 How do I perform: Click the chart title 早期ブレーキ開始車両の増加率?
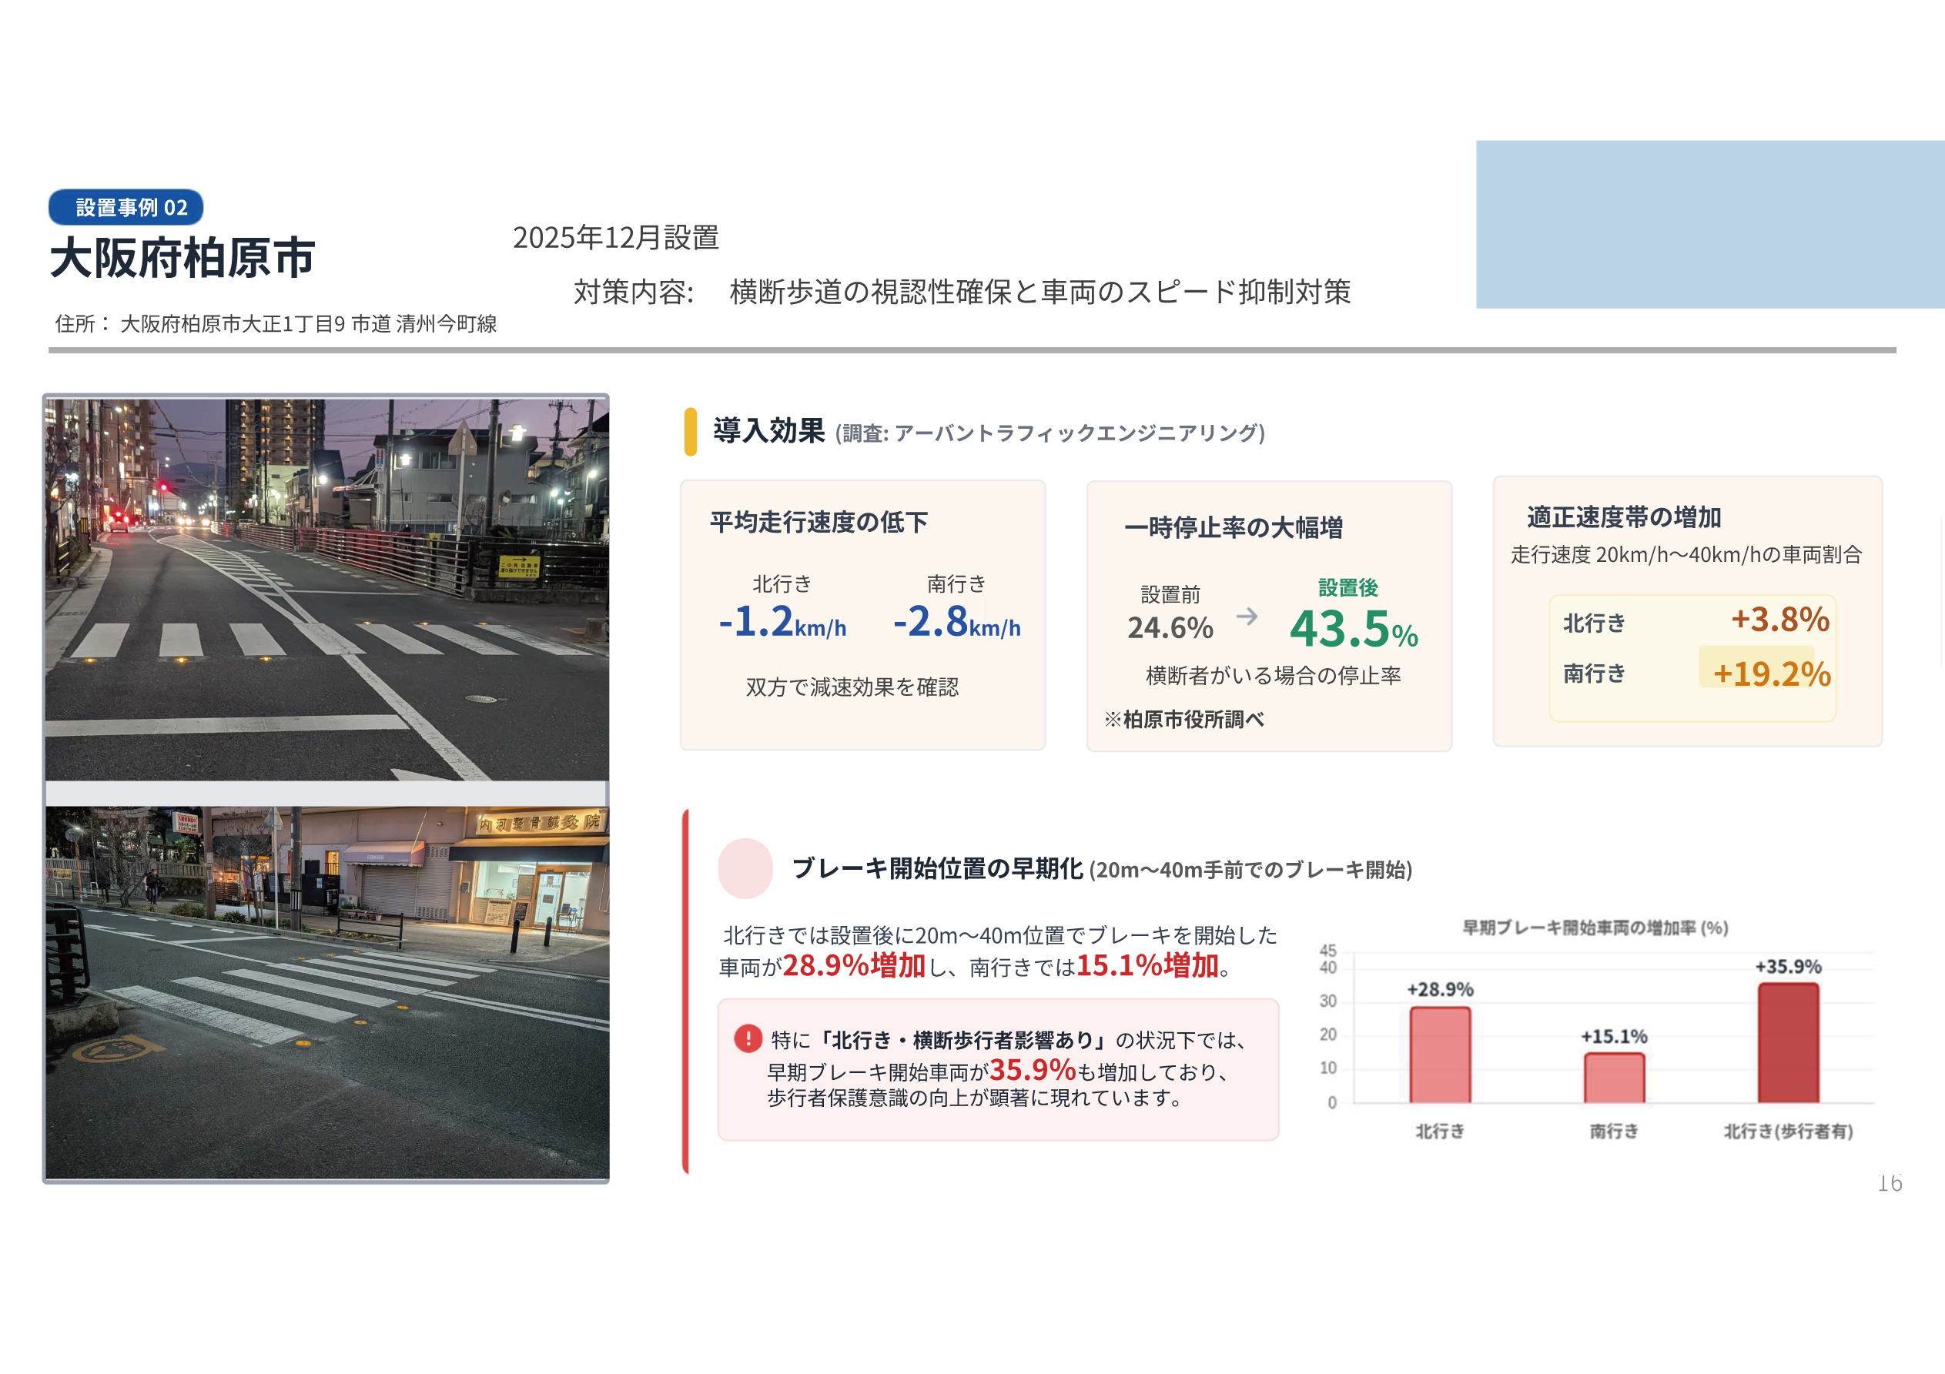pos(1595,928)
